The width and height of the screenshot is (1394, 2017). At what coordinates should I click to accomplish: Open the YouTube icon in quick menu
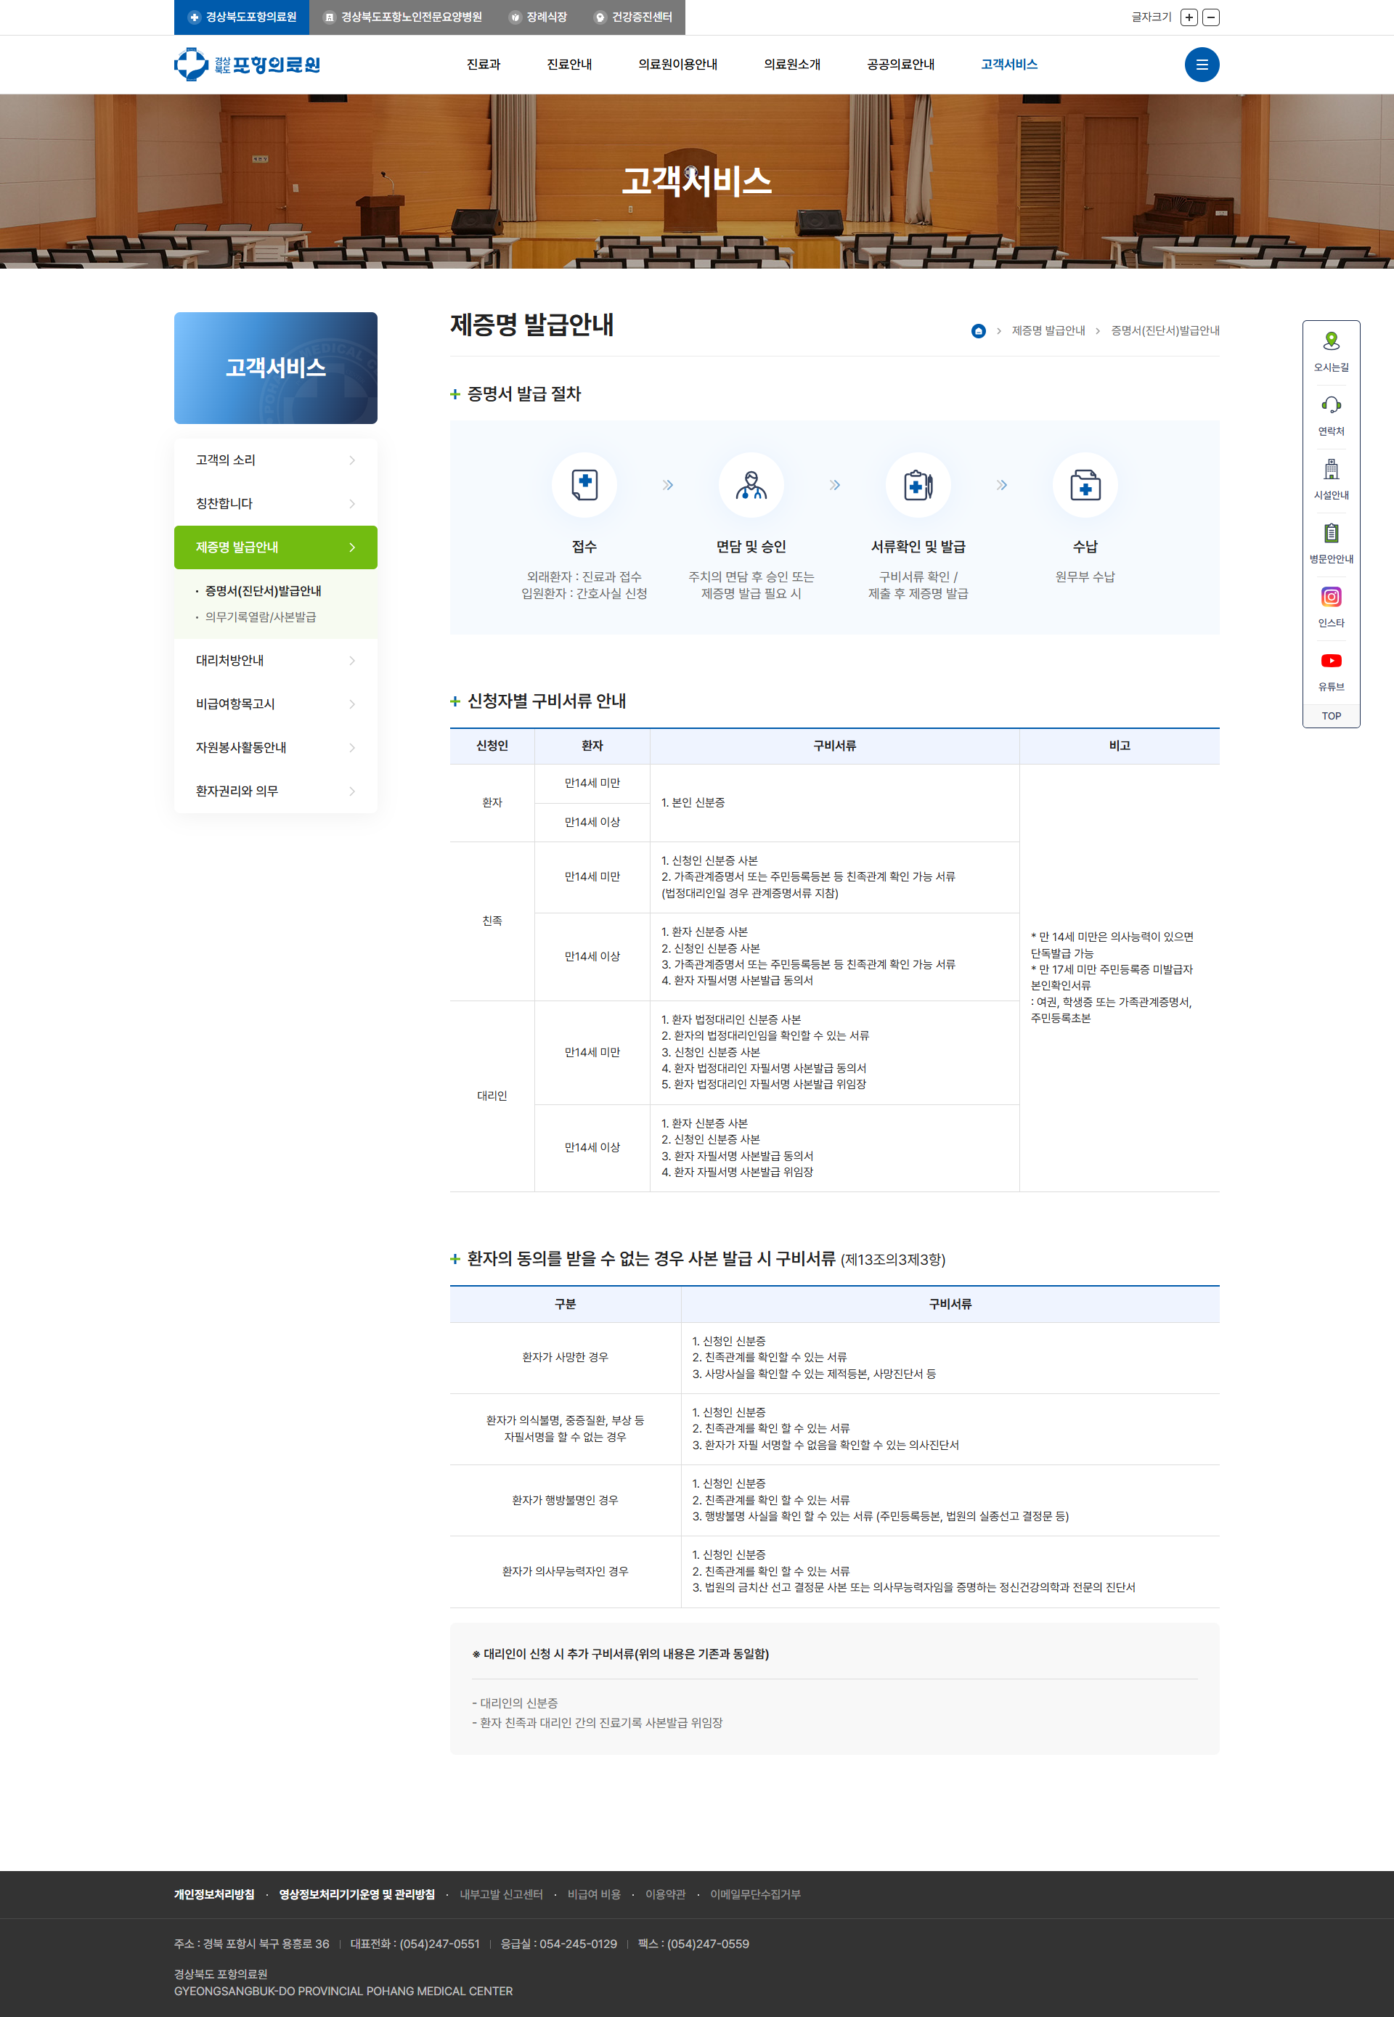[1330, 661]
